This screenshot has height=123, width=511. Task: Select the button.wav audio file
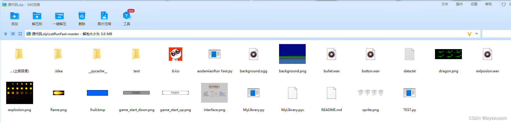[x=370, y=54]
